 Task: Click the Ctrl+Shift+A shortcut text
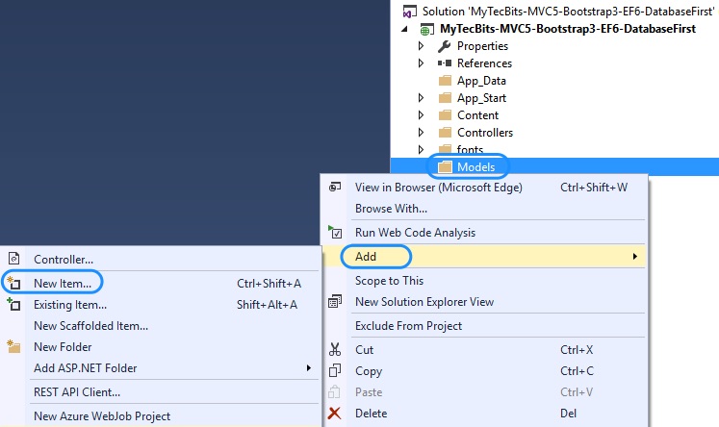(x=269, y=284)
